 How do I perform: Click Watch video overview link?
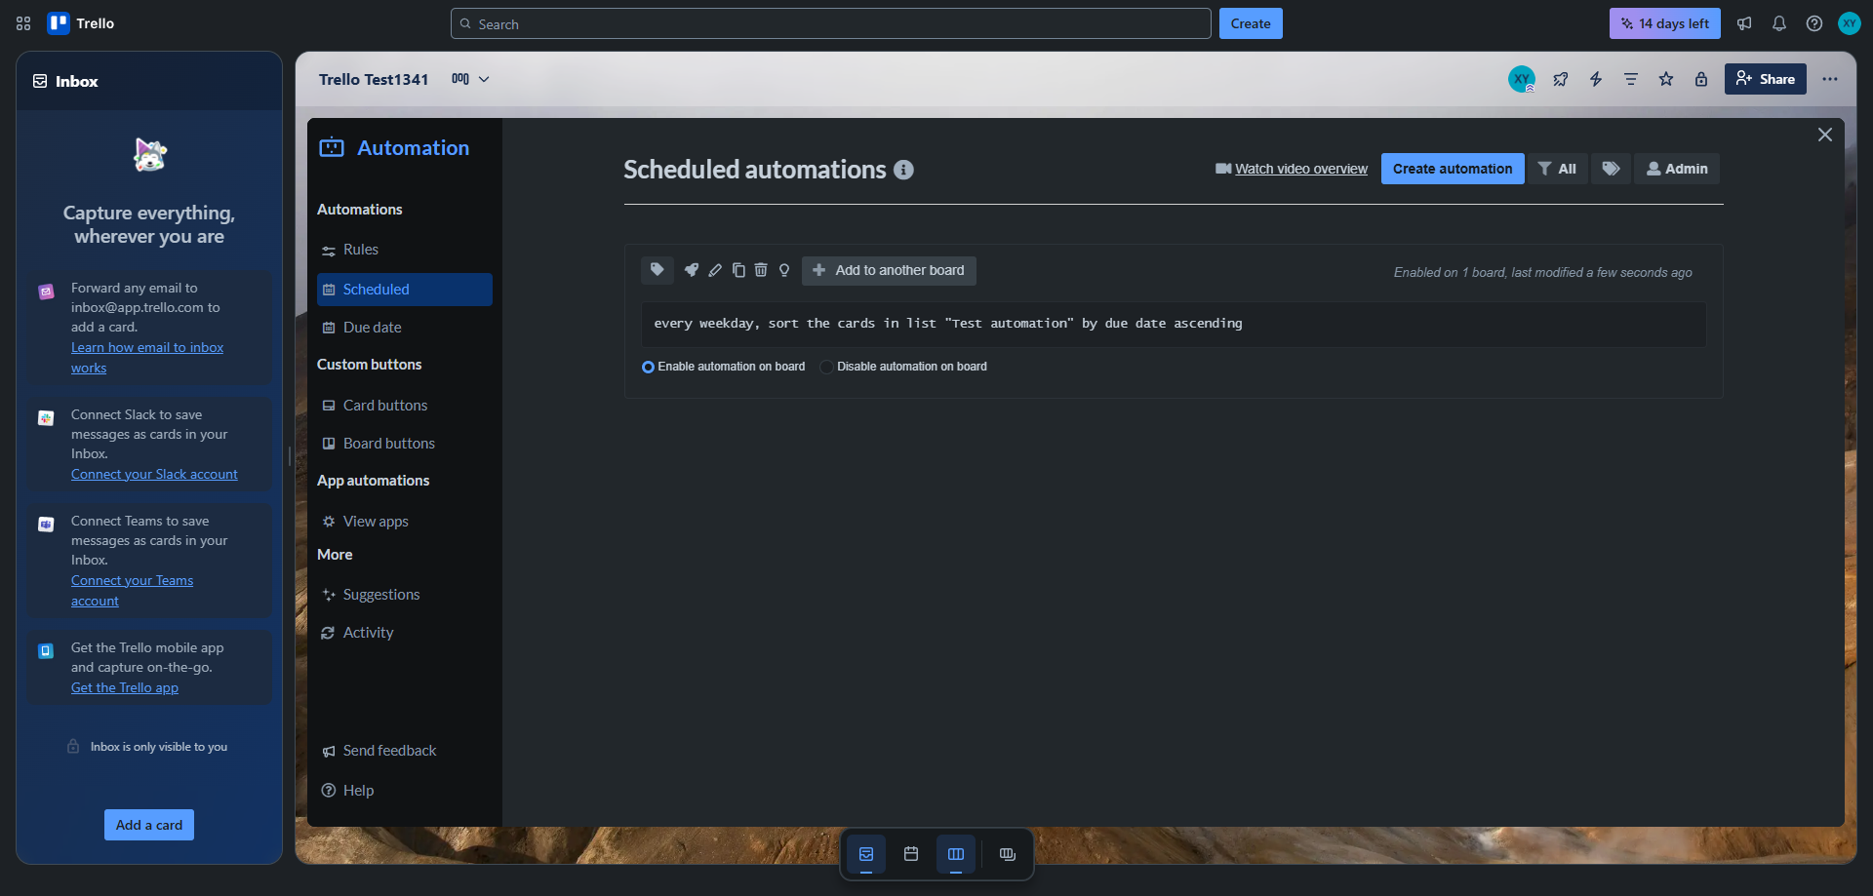coord(1292,169)
